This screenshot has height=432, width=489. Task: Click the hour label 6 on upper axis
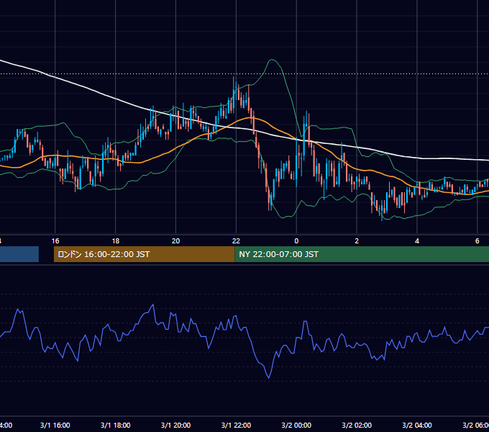(x=477, y=241)
